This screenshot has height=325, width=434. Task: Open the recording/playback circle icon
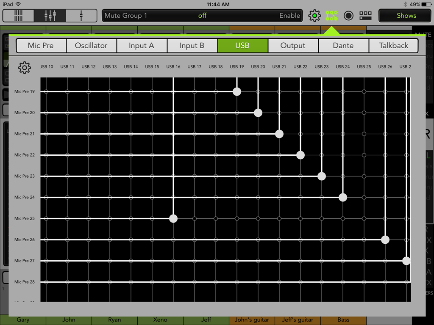click(348, 16)
